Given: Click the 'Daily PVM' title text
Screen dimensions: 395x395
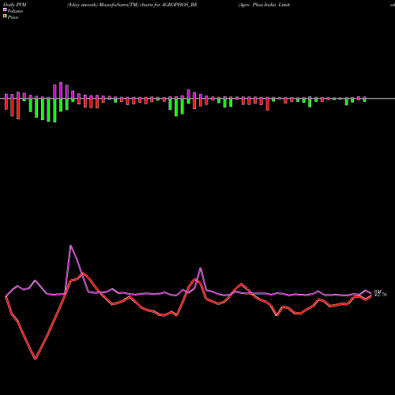Looking at the screenshot, I should pos(15,5).
